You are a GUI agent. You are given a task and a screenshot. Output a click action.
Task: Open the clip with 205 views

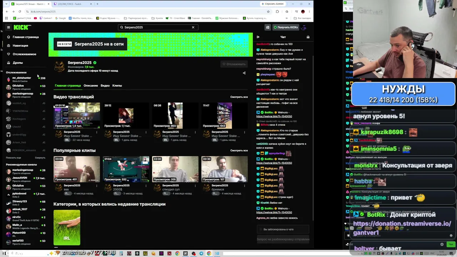tap(175, 169)
